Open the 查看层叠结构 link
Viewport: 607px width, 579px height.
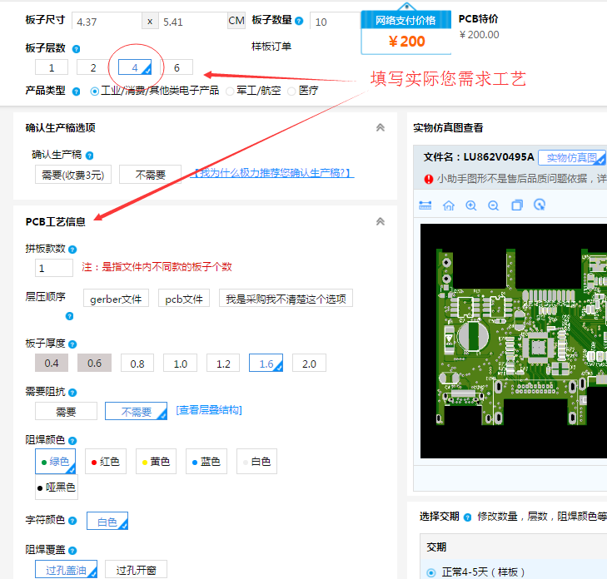209,410
